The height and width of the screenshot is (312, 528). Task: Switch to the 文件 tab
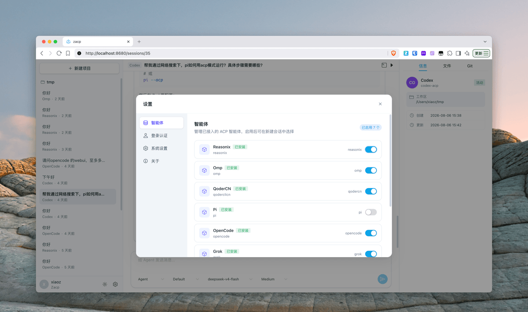pos(447,66)
